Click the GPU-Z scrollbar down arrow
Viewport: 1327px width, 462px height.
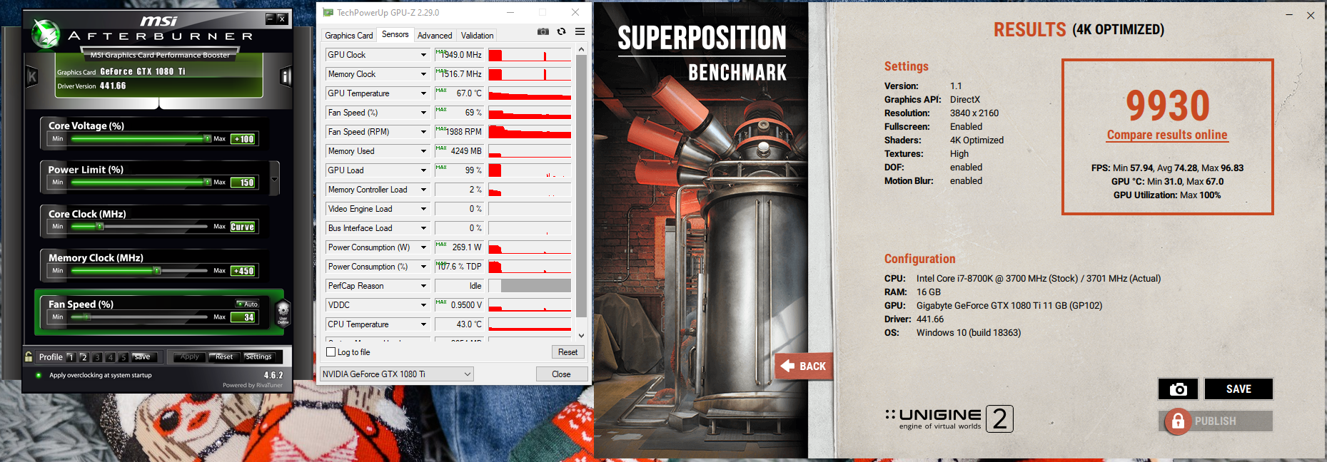(581, 336)
